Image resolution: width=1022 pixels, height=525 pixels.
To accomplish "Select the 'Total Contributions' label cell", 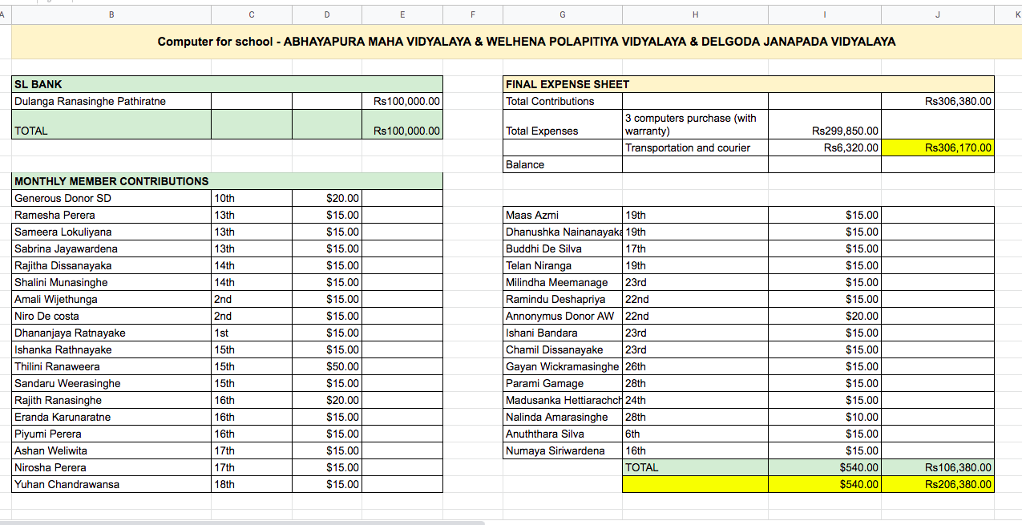I will tap(563, 102).
